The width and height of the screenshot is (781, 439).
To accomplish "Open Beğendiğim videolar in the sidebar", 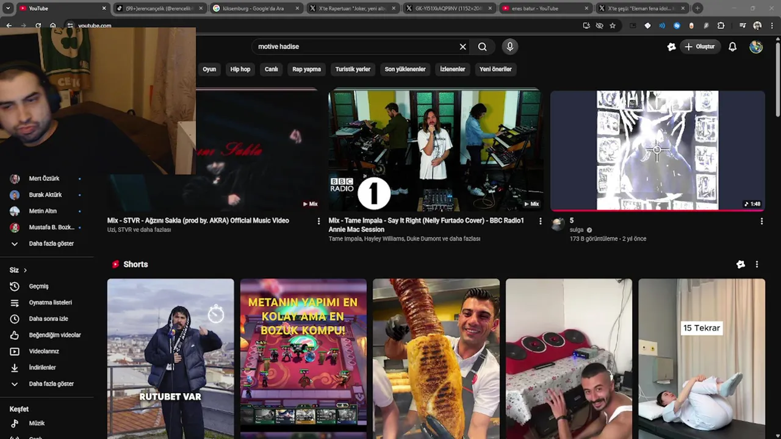I will click(55, 335).
